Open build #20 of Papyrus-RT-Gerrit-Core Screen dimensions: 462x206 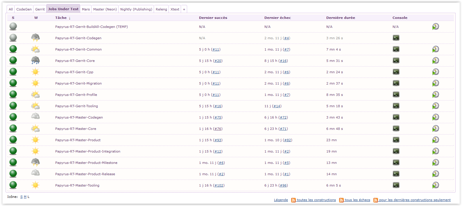(x=218, y=61)
